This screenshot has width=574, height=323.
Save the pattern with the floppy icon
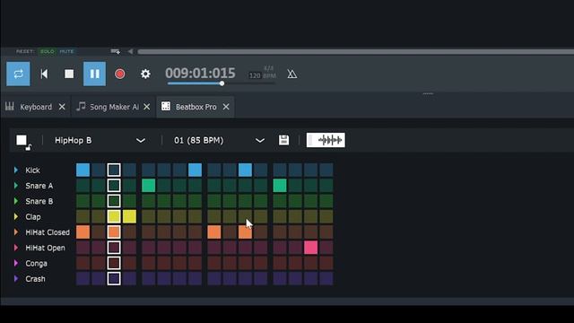pos(283,140)
